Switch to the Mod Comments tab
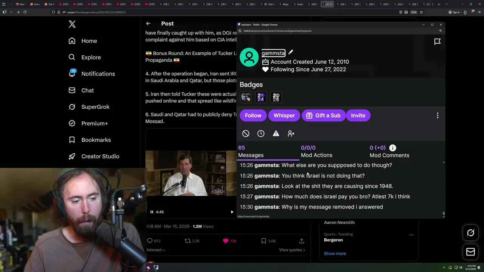 click(389, 151)
